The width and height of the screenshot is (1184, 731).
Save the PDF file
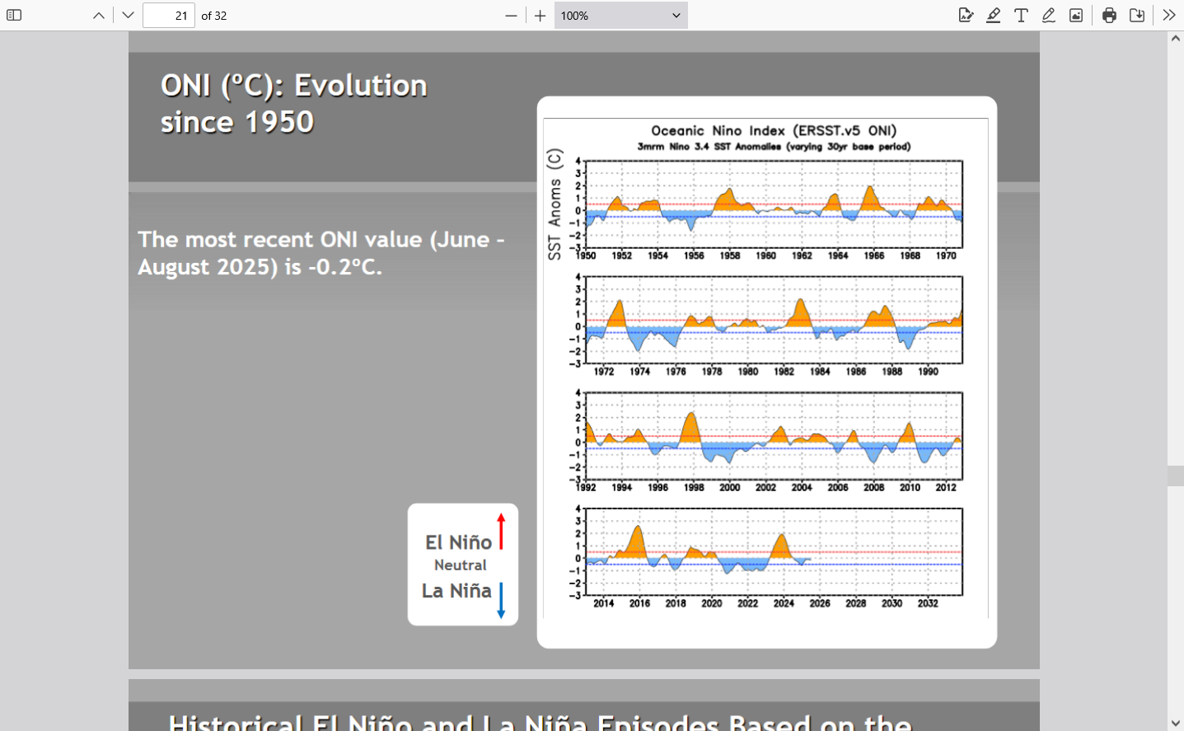1137,16
